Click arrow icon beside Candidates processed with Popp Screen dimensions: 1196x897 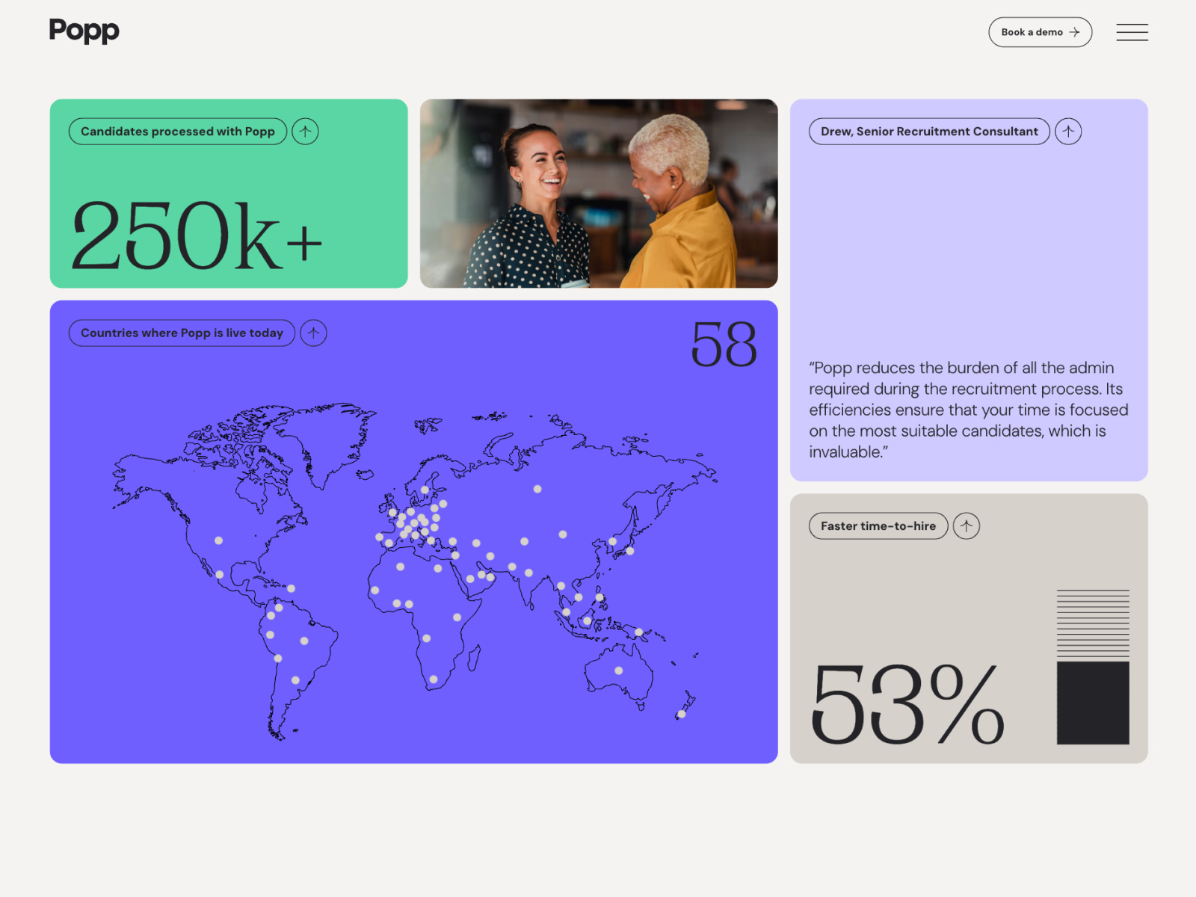click(x=305, y=132)
